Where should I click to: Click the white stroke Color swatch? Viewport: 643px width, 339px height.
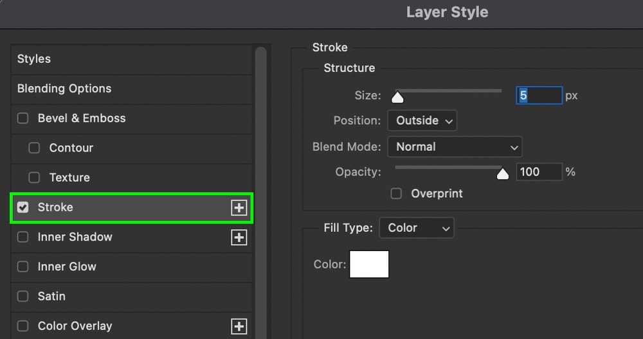coord(369,264)
